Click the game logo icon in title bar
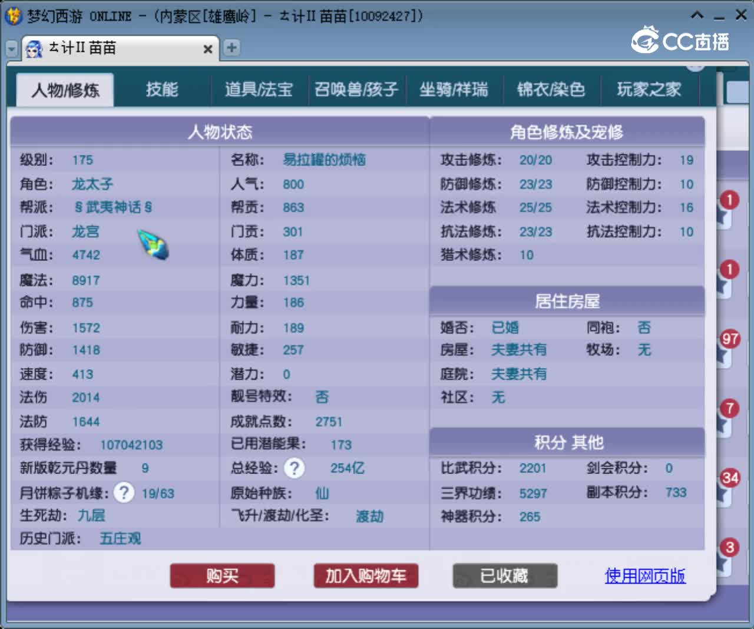 coord(14,15)
